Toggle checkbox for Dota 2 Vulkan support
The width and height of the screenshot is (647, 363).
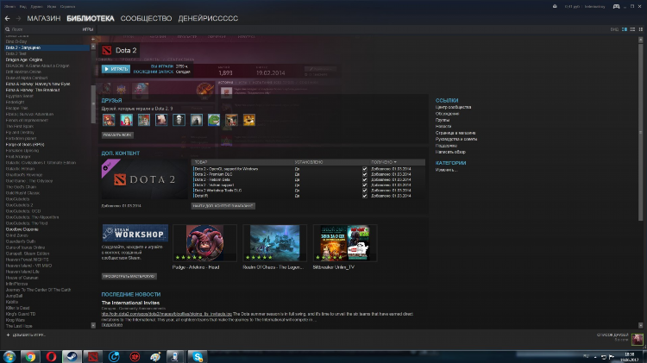tap(364, 185)
